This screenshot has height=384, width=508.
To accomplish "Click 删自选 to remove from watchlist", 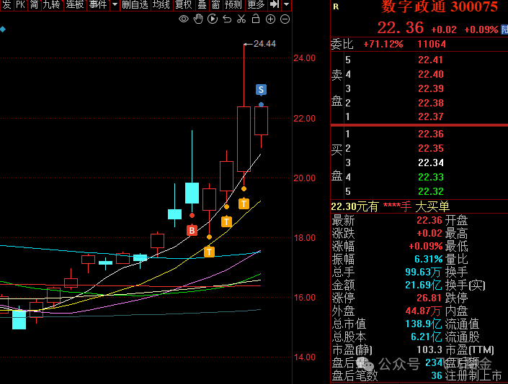I will [135, 4].
